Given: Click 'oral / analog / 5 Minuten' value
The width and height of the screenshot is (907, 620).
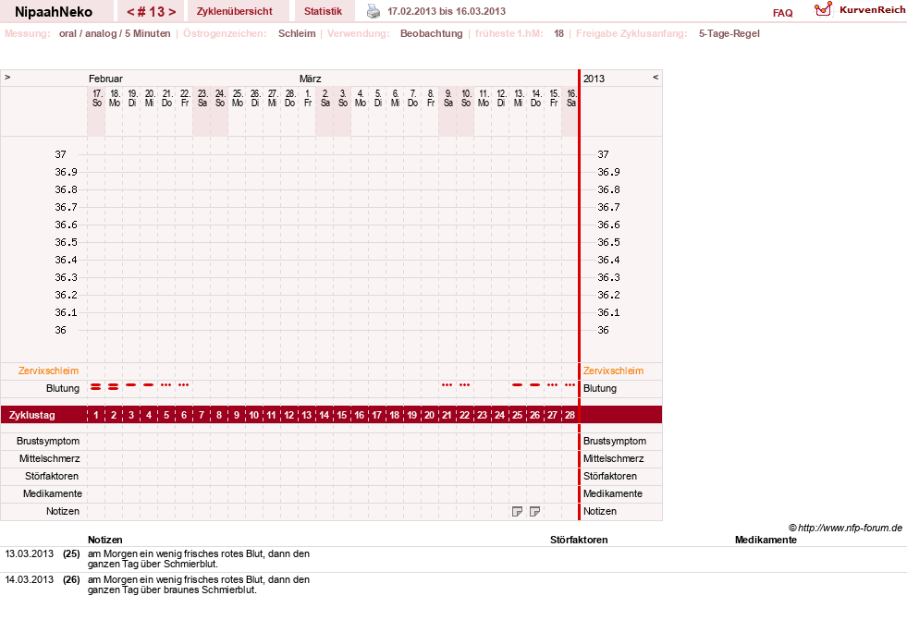Looking at the screenshot, I should click(115, 33).
